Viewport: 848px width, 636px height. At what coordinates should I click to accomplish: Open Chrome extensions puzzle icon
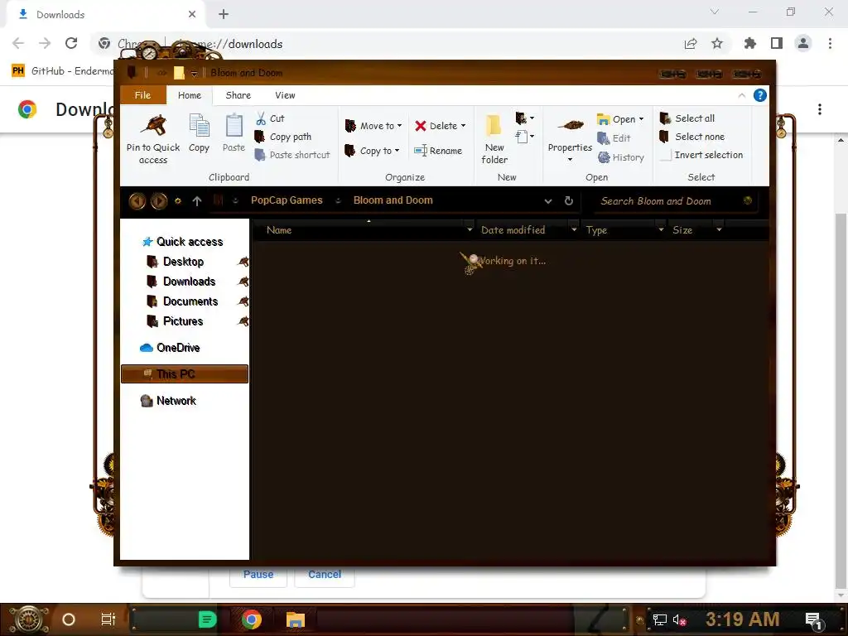pos(749,43)
